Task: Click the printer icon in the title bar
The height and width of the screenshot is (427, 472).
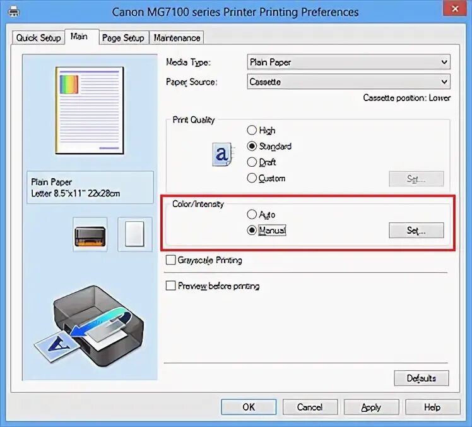Action: click(13, 12)
